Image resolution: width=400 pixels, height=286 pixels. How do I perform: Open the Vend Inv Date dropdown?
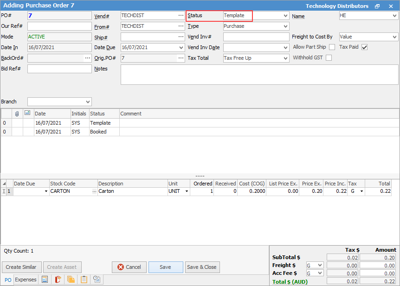coord(285,48)
